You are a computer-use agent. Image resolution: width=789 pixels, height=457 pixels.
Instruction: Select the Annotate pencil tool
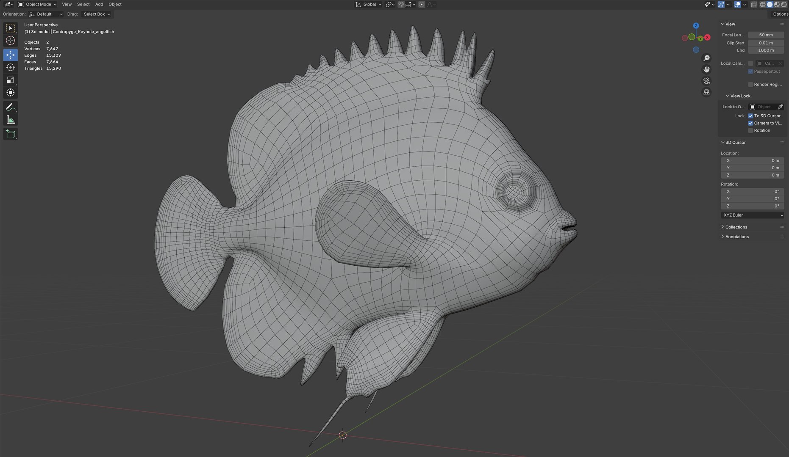(11, 107)
